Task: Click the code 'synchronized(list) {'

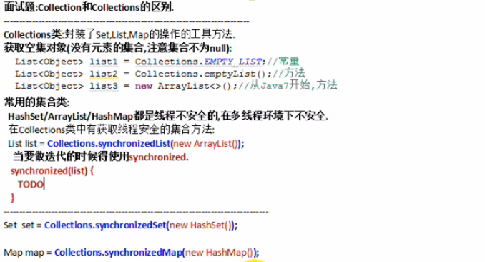Action: 52,170
